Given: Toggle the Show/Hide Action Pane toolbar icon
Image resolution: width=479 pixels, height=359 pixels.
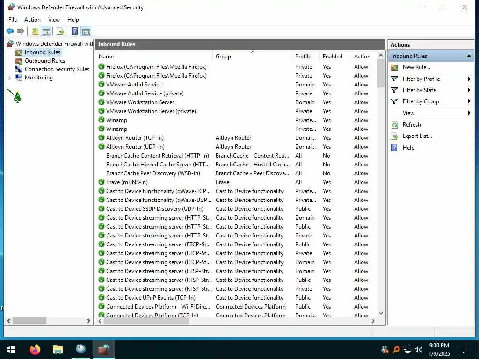Looking at the screenshot, I should point(86,31).
